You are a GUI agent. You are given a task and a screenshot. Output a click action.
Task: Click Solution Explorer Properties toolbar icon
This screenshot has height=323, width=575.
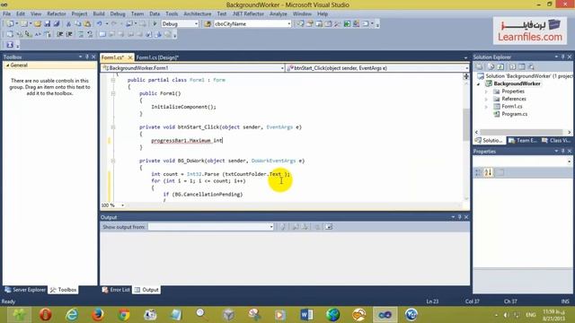(x=480, y=66)
